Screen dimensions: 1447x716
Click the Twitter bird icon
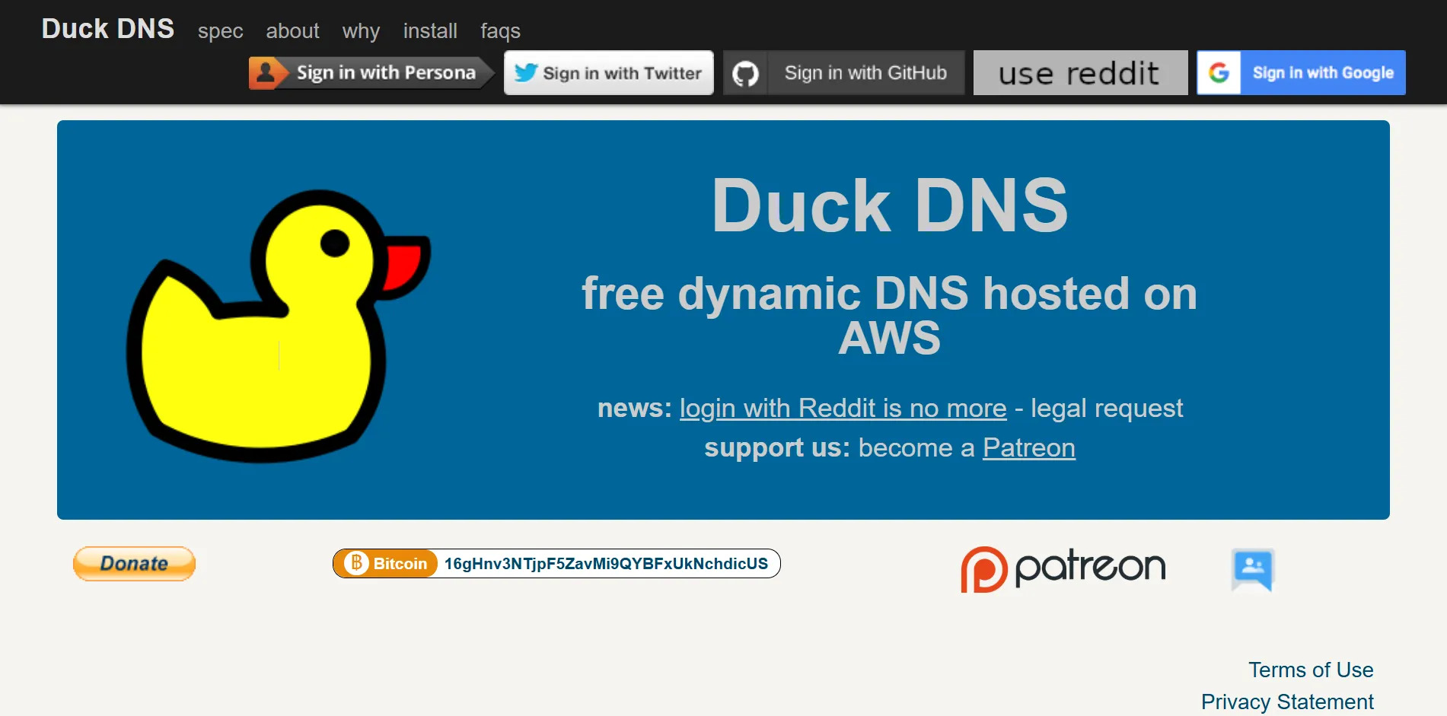[525, 72]
